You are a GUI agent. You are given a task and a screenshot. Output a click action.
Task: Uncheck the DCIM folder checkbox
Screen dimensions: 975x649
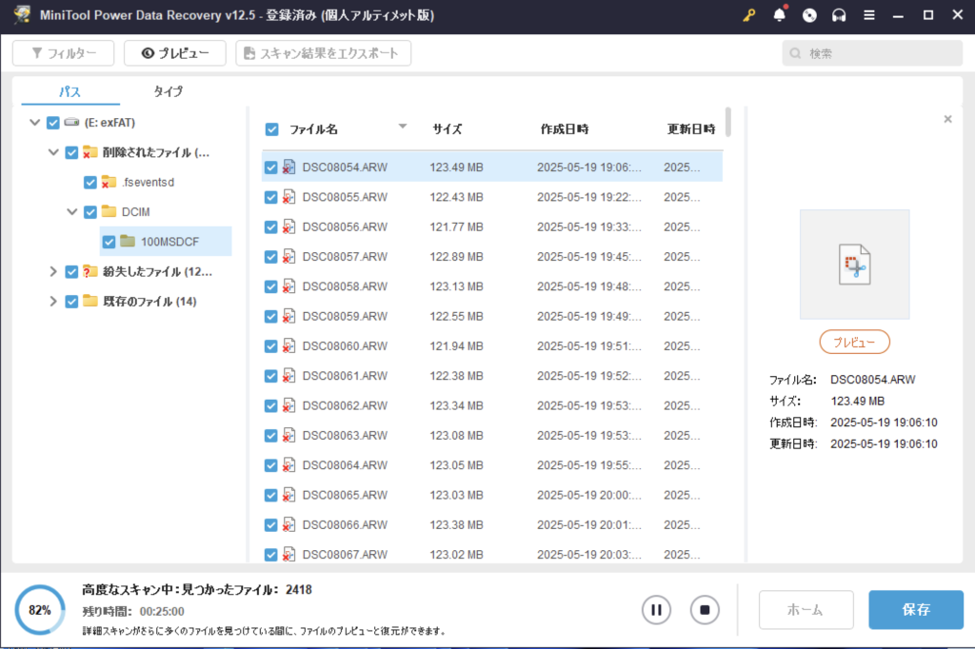point(90,212)
